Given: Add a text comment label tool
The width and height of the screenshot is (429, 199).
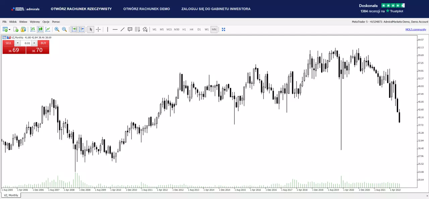Looking at the screenshot, I should tap(130, 29).
